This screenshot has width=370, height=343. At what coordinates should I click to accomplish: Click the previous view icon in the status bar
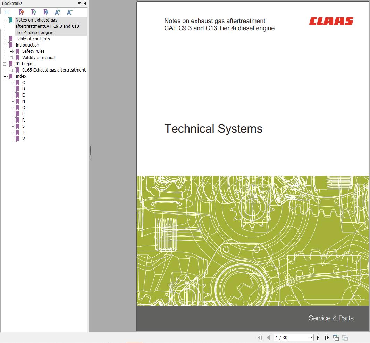(x=336, y=337)
